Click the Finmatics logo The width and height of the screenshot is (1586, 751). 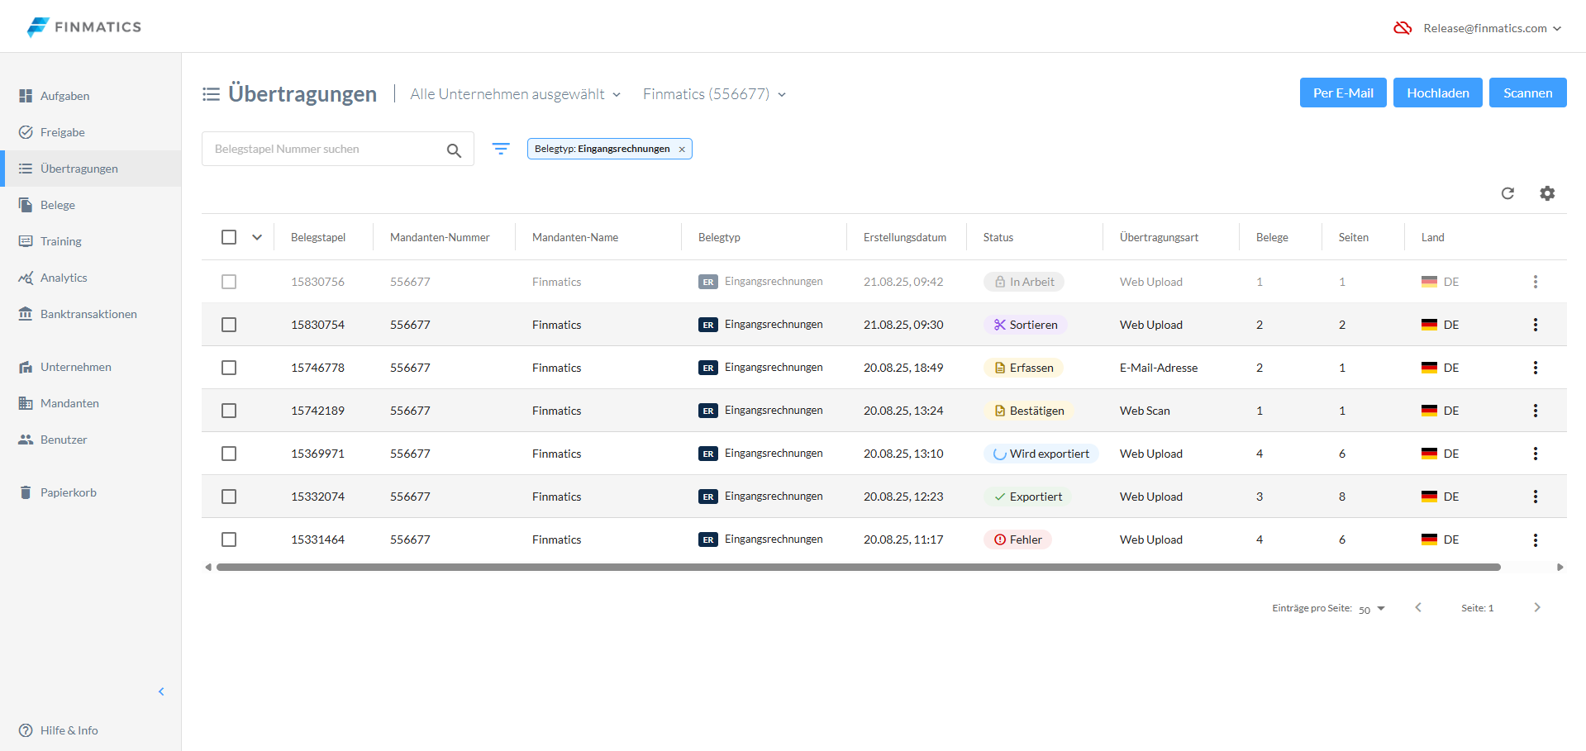click(83, 26)
